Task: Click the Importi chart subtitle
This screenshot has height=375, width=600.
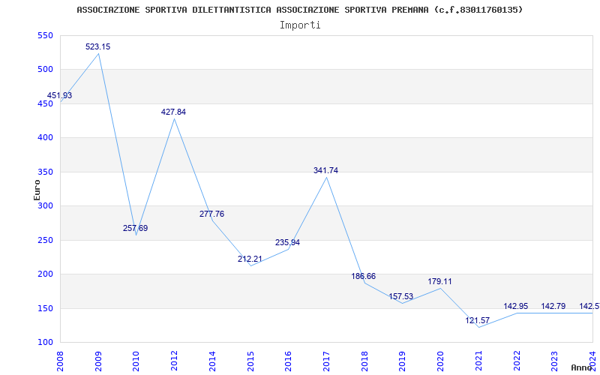Action: [300, 25]
